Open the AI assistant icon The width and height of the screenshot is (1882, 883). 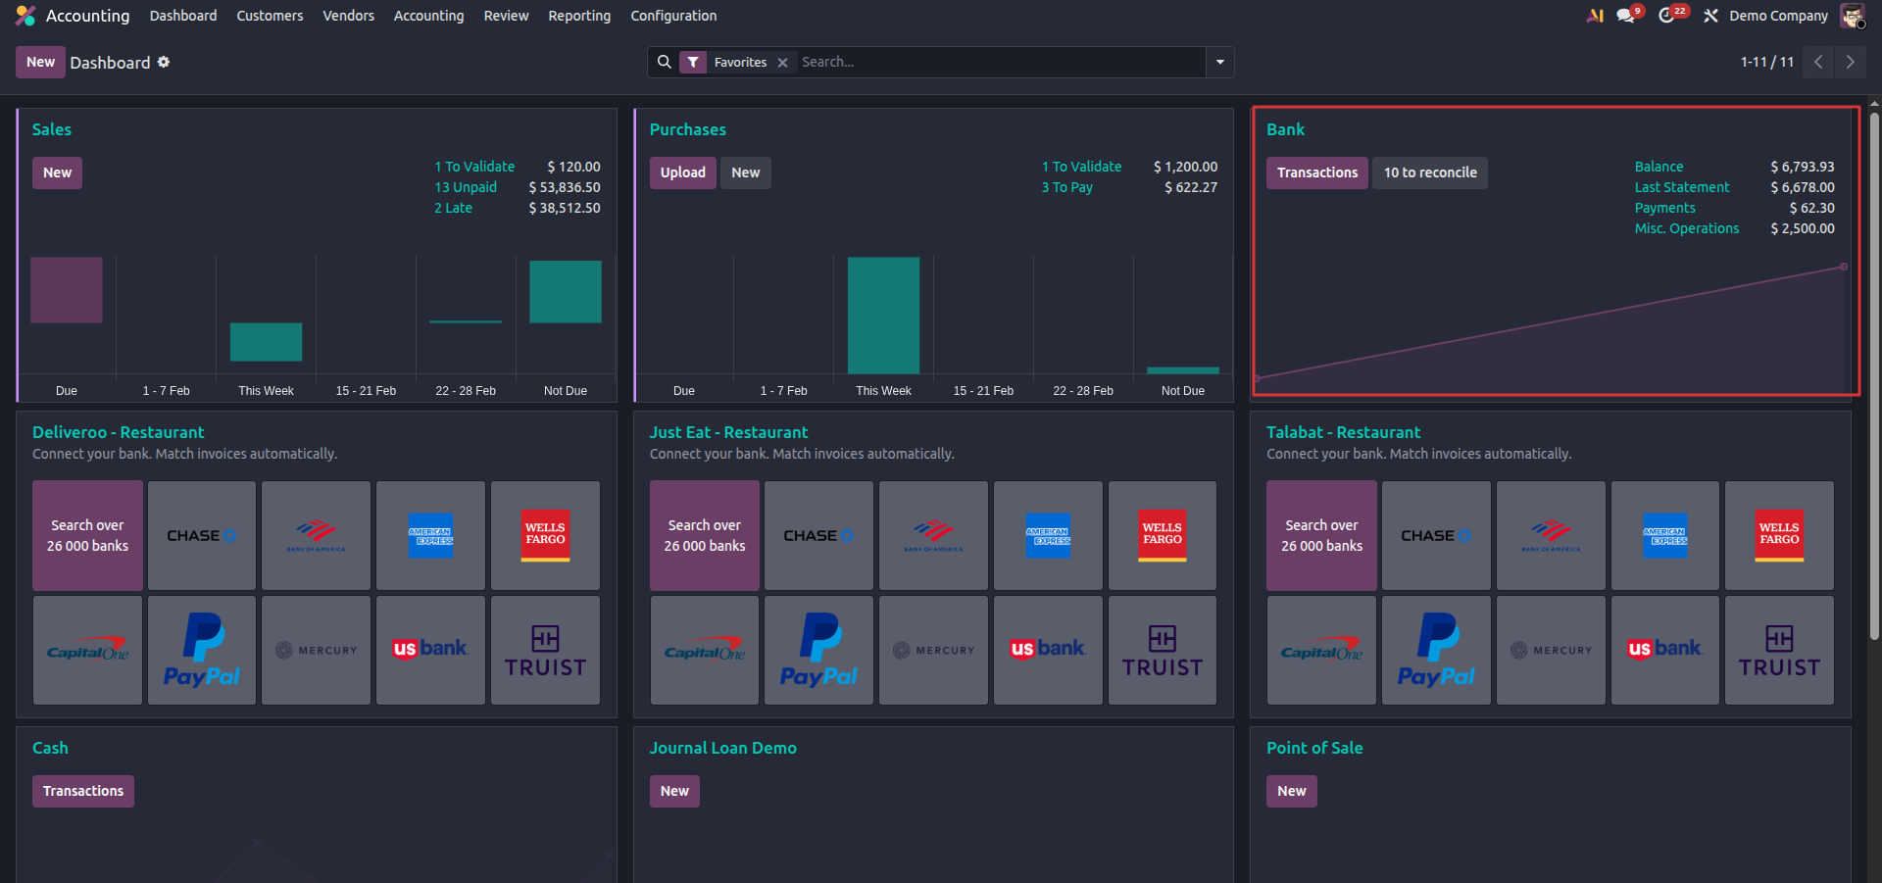[x=1595, y=16]
